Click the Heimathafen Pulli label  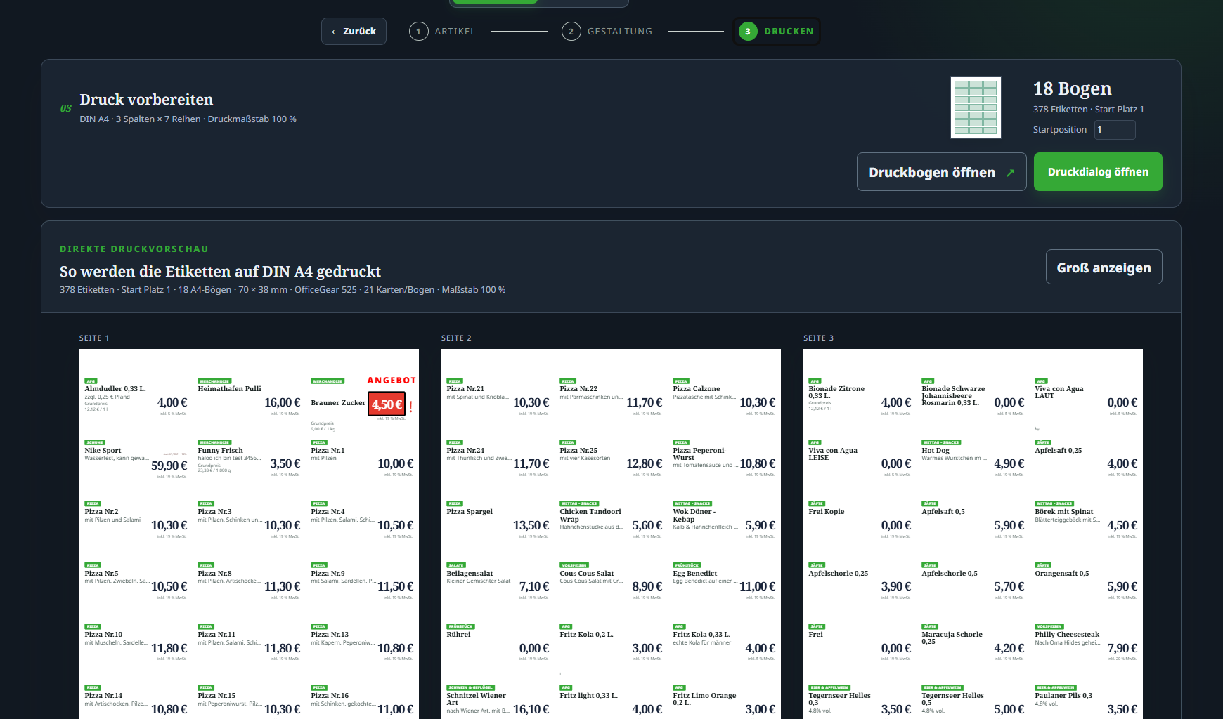[x=229, y=388]
